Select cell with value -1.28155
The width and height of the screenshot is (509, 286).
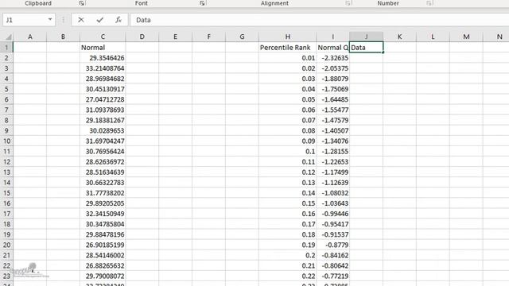click(x=332, y=151)
